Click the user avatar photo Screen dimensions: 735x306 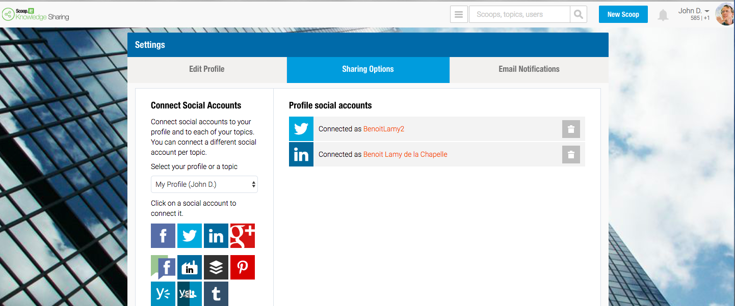click(725, 14)
